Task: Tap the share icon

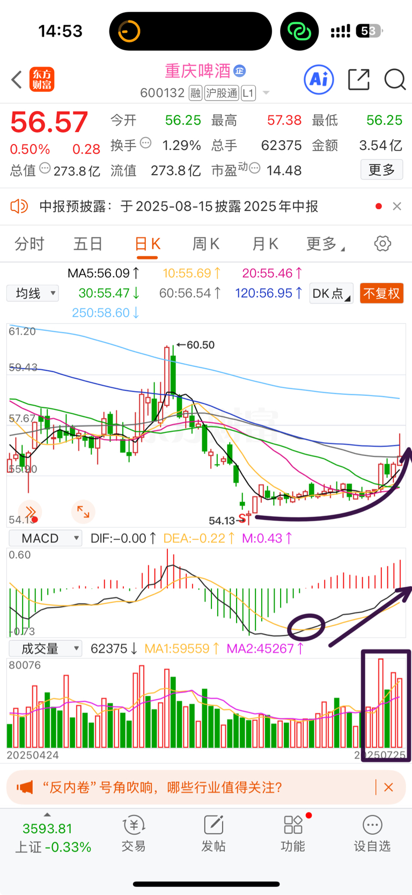Action: coord(359,80)
